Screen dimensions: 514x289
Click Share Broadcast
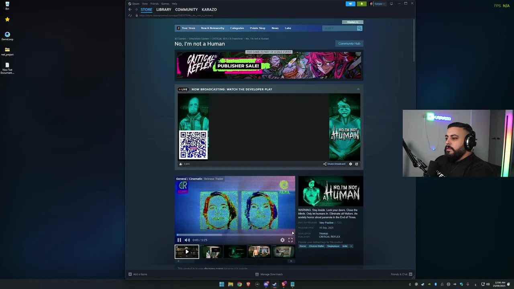pyautogui.click(x=334, y=164)
